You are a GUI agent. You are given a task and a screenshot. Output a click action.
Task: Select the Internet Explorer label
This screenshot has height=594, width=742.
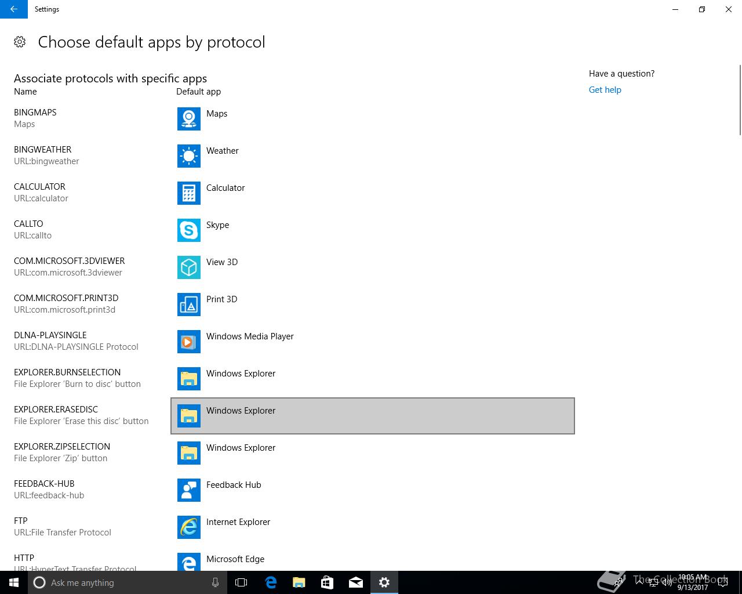pos(238,522)
